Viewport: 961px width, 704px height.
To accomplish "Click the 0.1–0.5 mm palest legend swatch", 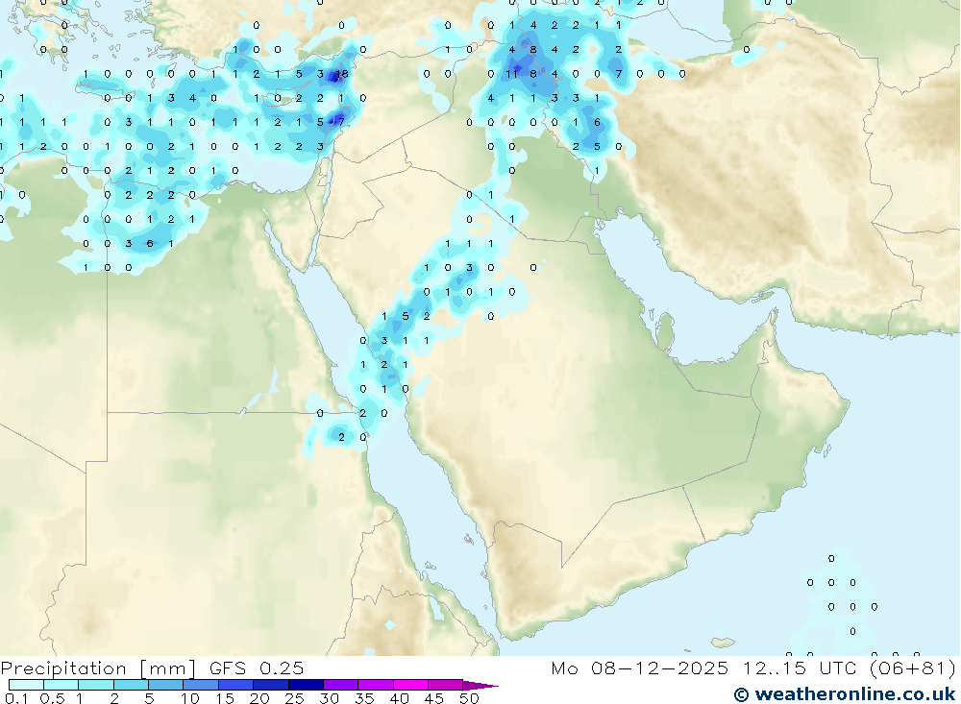I will pos(26,685).
